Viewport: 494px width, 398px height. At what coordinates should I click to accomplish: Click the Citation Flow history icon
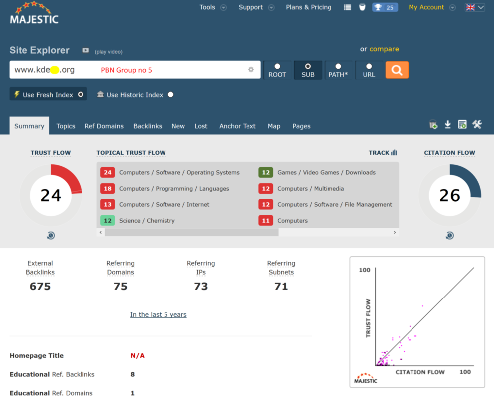tap(450, 236)
